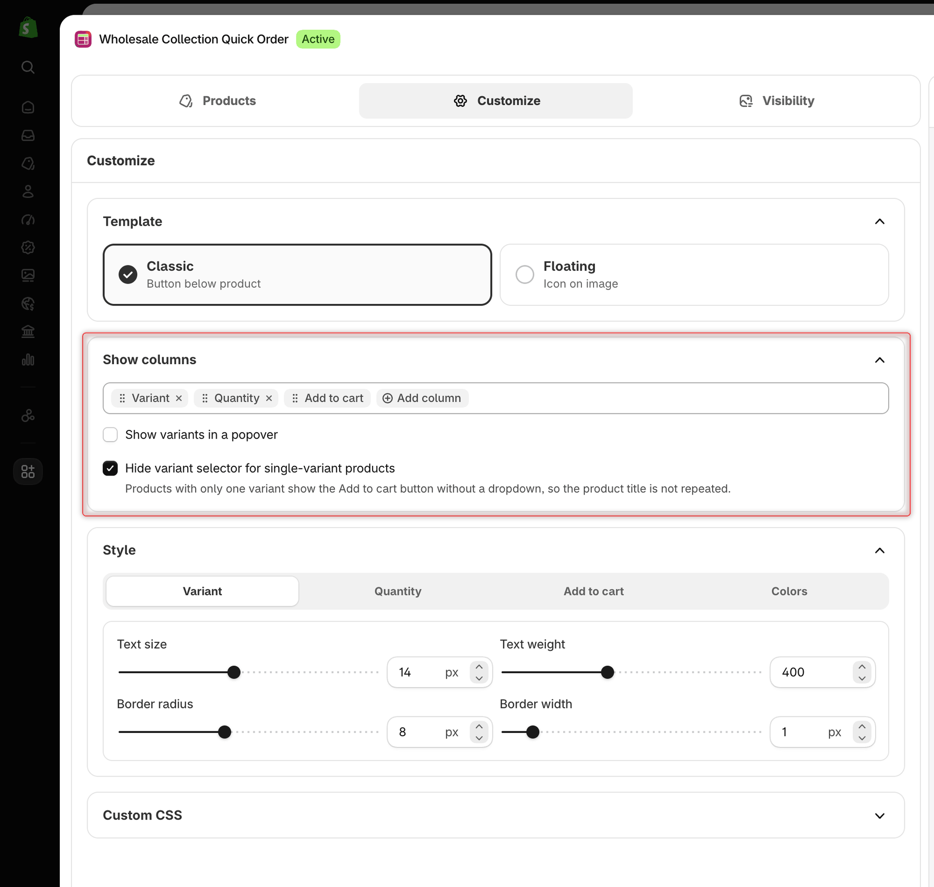Open Customers person icon in sidebar
The width and height of the screenshot is (934, 887).
(28, 192)
